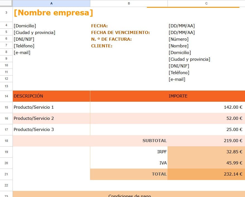The width and height of the screenshot is (245, 197).
Task: Click the TOTAL label cell
Action: (129, 174)
